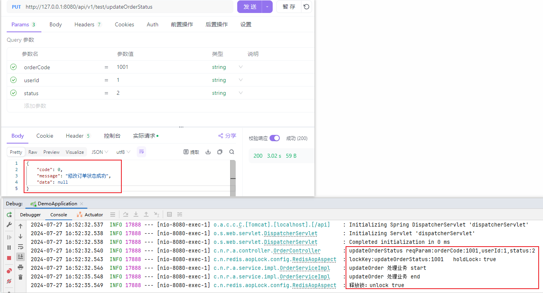Image resolution: width=543 pixels, height=293 pixels.
Task: Click the response body vertical scrollbar
Action: click(x=233, y=178)
